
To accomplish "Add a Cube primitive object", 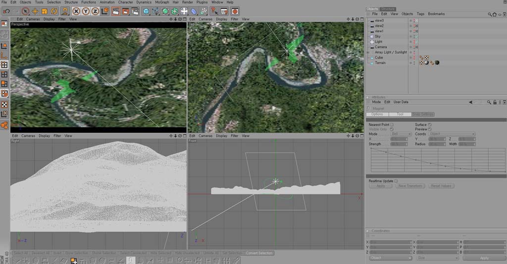I will 146,11.
